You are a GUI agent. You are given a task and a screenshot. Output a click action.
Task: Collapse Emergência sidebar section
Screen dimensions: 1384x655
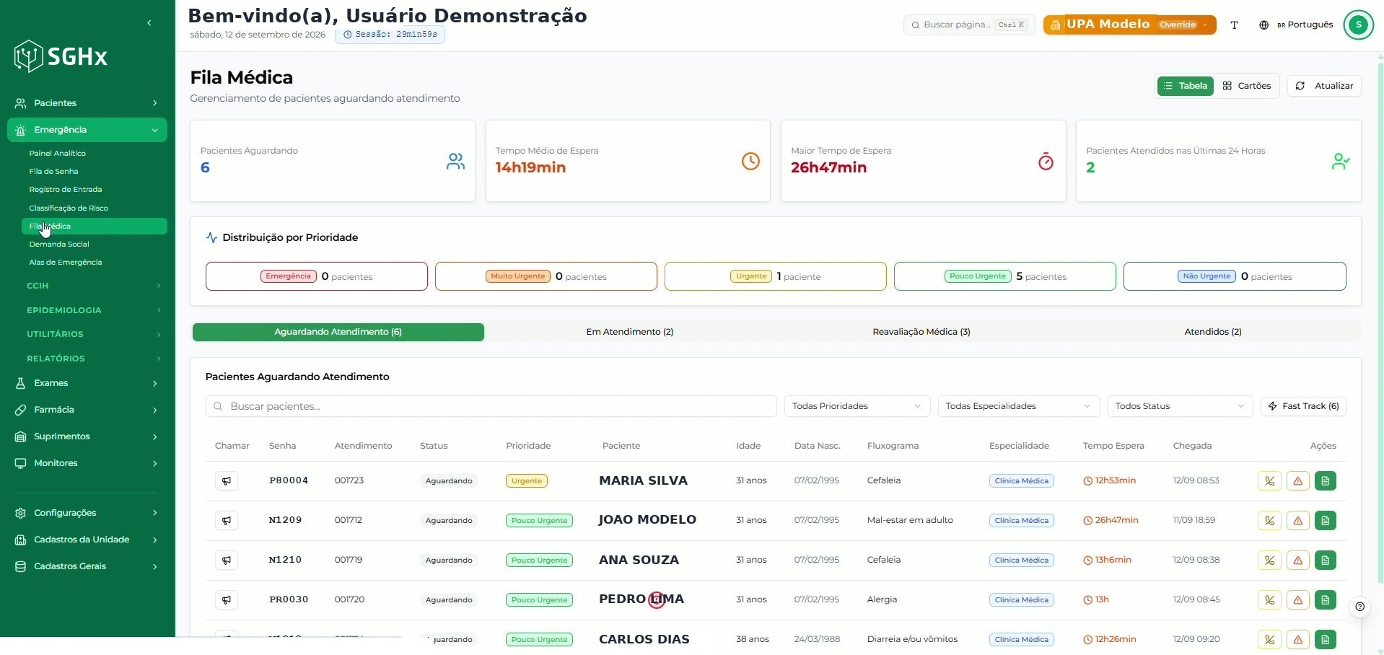(x=87, y=130)
